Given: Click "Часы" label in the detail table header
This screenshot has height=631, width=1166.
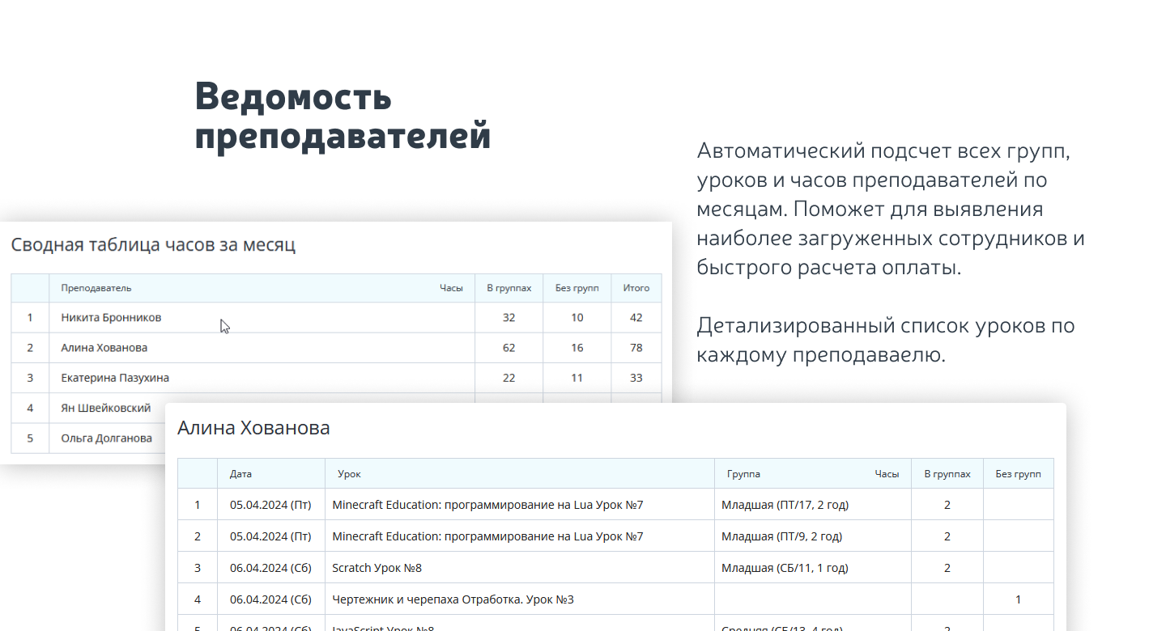Looking at the screenshot, I should 887,474.
